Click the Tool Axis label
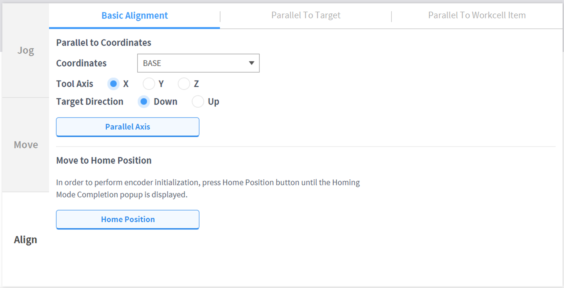This screenshot has width=564, height=288. click(75, 84)
